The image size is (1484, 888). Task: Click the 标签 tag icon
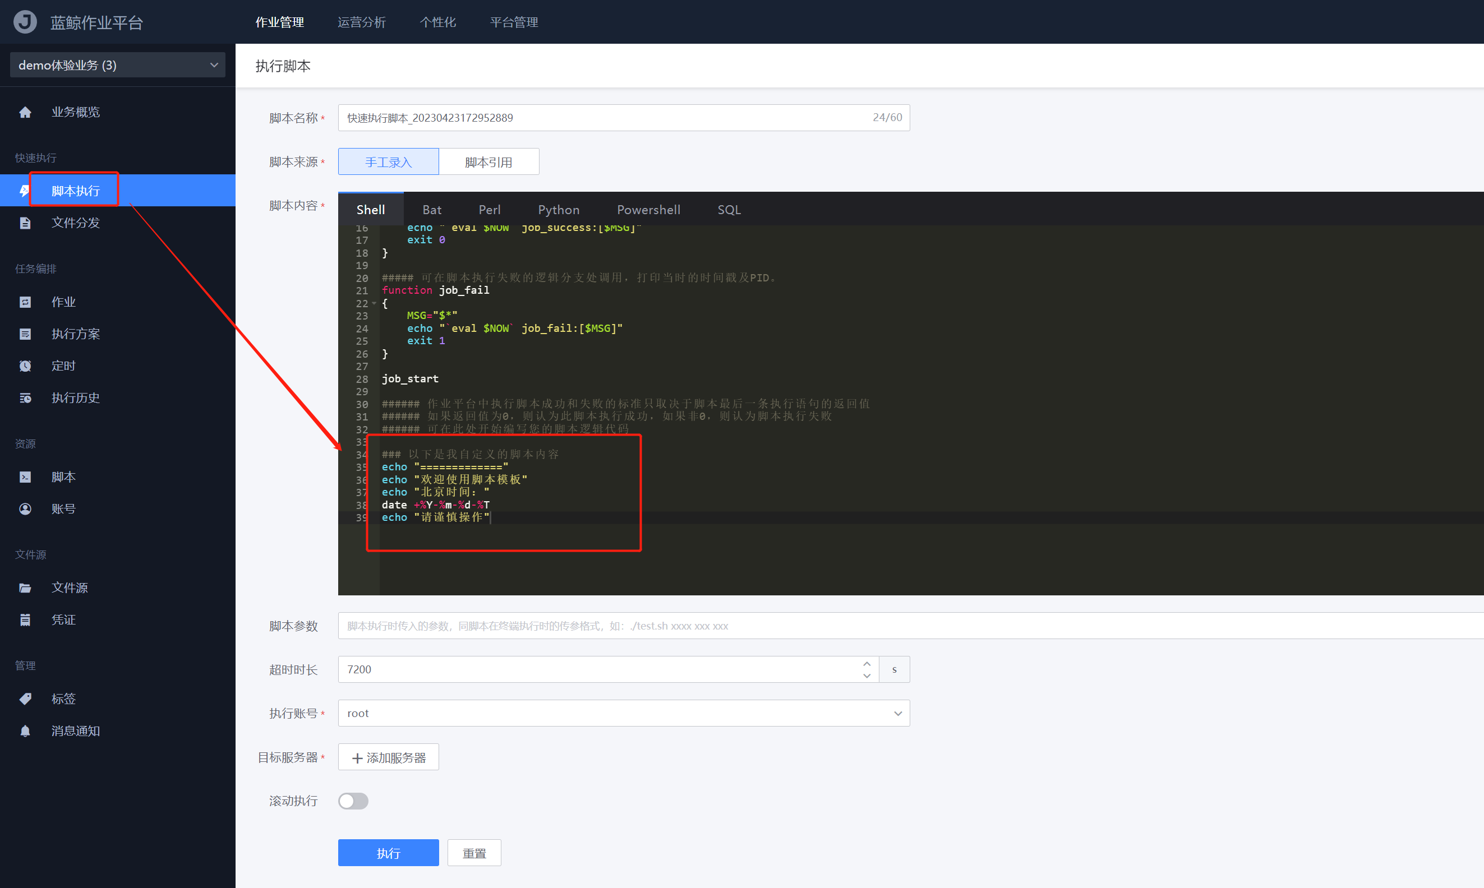pyautogui.click(x=25, y=699)
